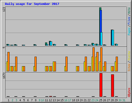Click day label 28 on x-axis
The width and height of the screenshot is (132, 103).
click(112, 100)
